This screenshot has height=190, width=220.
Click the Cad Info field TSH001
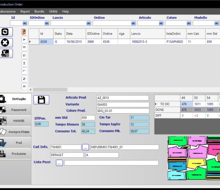coord(66,147)
